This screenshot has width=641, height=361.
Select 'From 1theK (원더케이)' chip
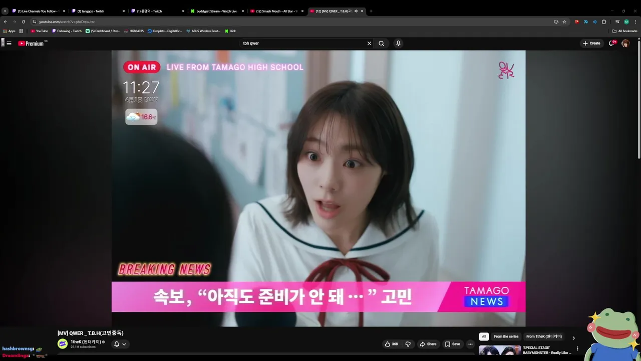(544, 337)
